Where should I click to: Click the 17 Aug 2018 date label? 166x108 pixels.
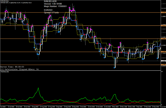tap(44, 107)
